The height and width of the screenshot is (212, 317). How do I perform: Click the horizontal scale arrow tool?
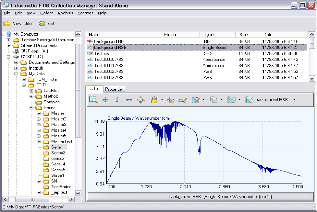tap(129, 100)
